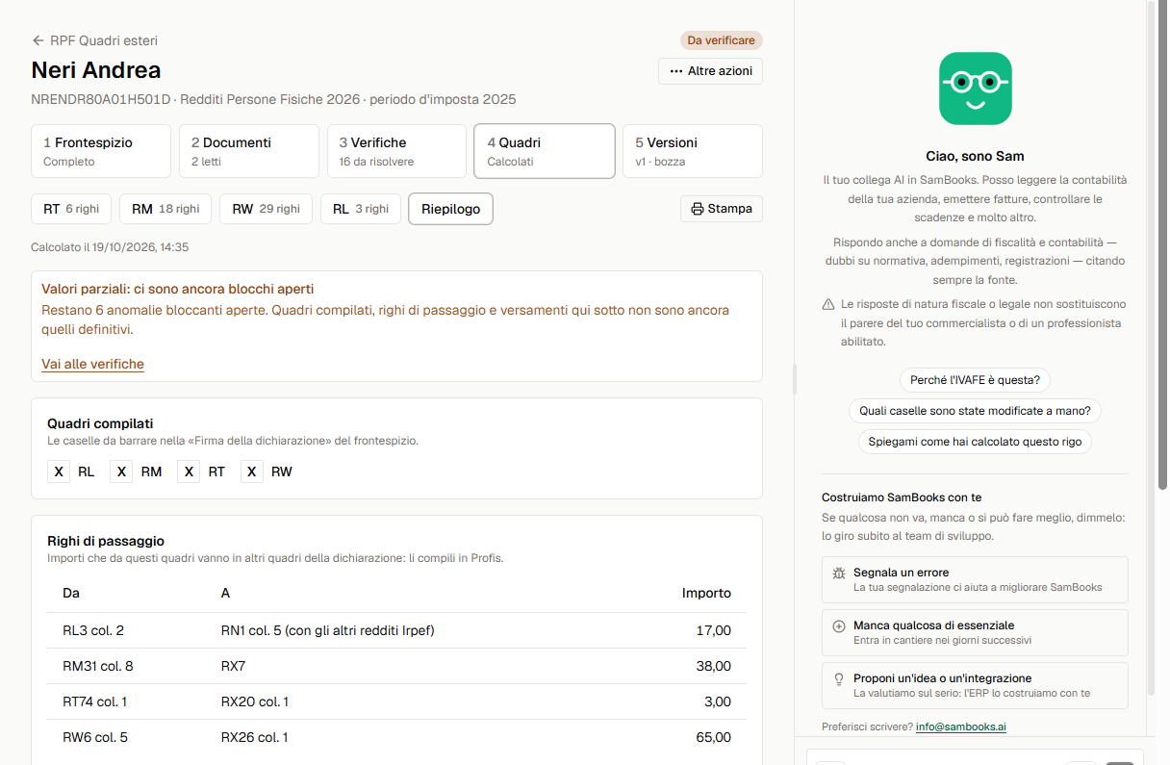The image size is (1170, 765).
Task: Click the codice fiscale NRENDR80A01H501D
Action: click(x=101, y=99)
